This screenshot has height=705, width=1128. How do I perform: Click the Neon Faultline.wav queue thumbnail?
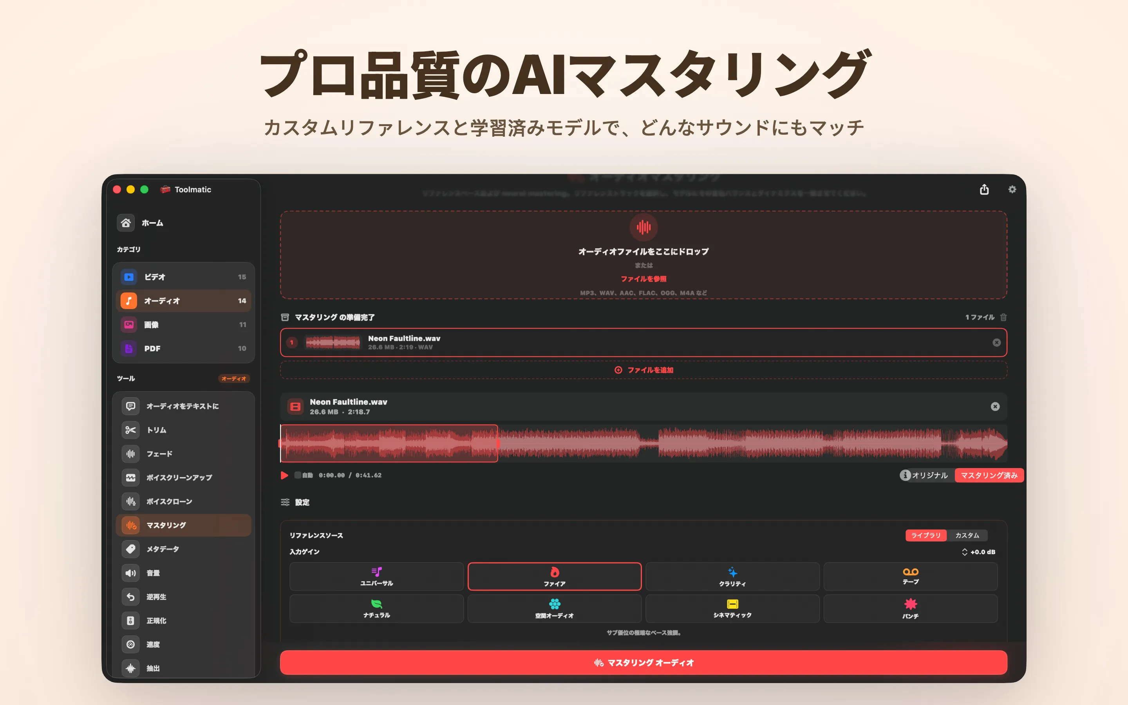(333, 343)
